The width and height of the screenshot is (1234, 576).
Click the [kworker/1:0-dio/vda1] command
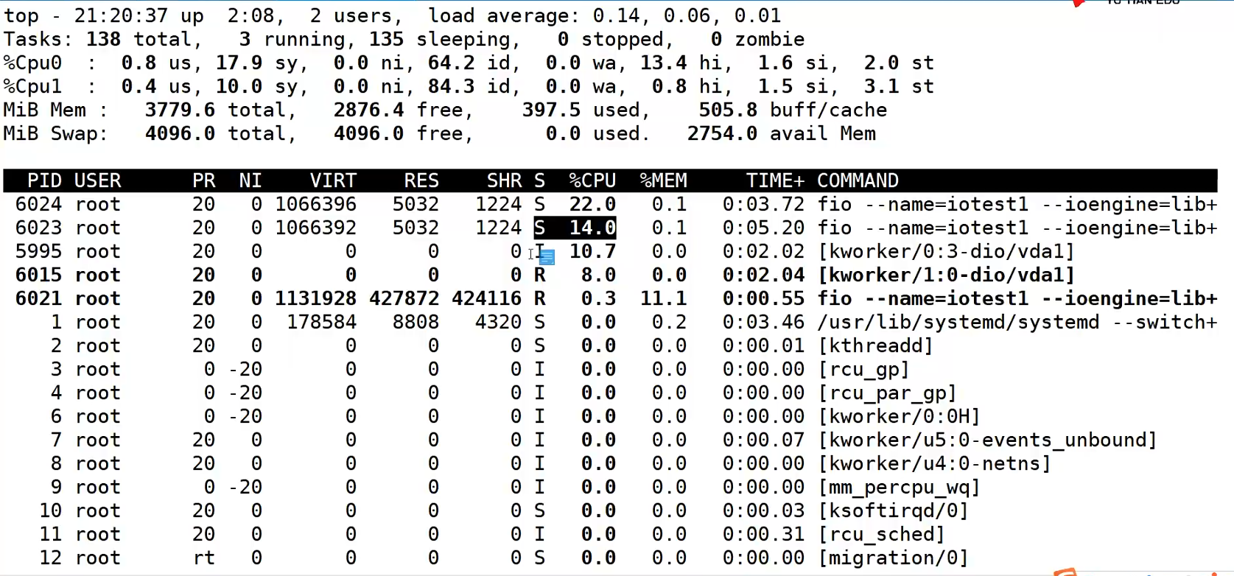946,275
